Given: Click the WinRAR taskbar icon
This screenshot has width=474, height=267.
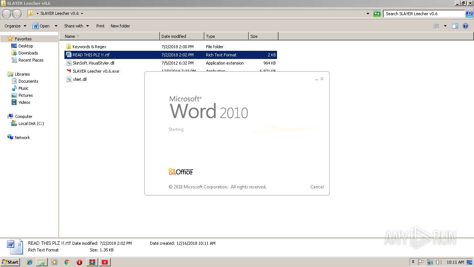Looking at the screenshot, I should [92, 262].
